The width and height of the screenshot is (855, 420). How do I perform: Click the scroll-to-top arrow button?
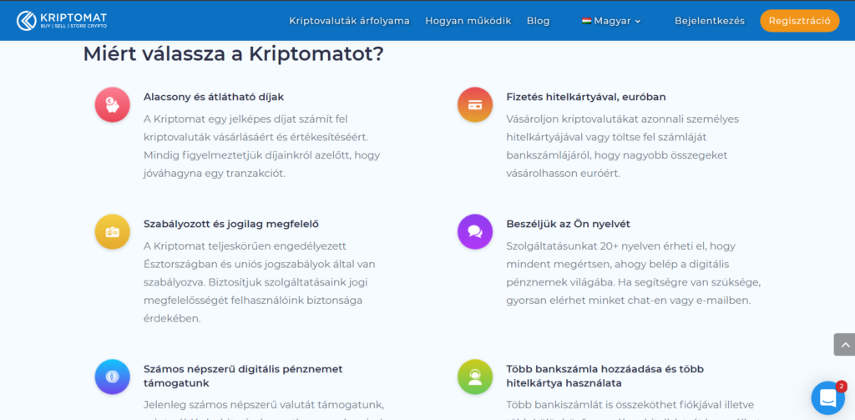(845, 345)
